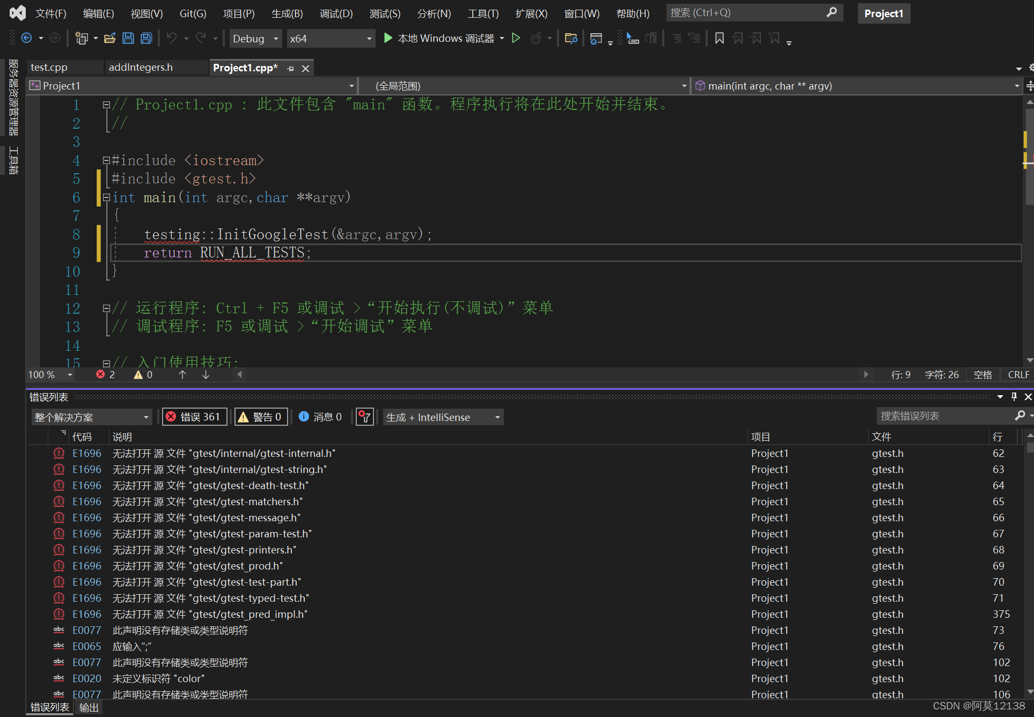Toggle the 消息 0 messages filter
Viewport: 1034px width, 717px height.
point(320,417)
